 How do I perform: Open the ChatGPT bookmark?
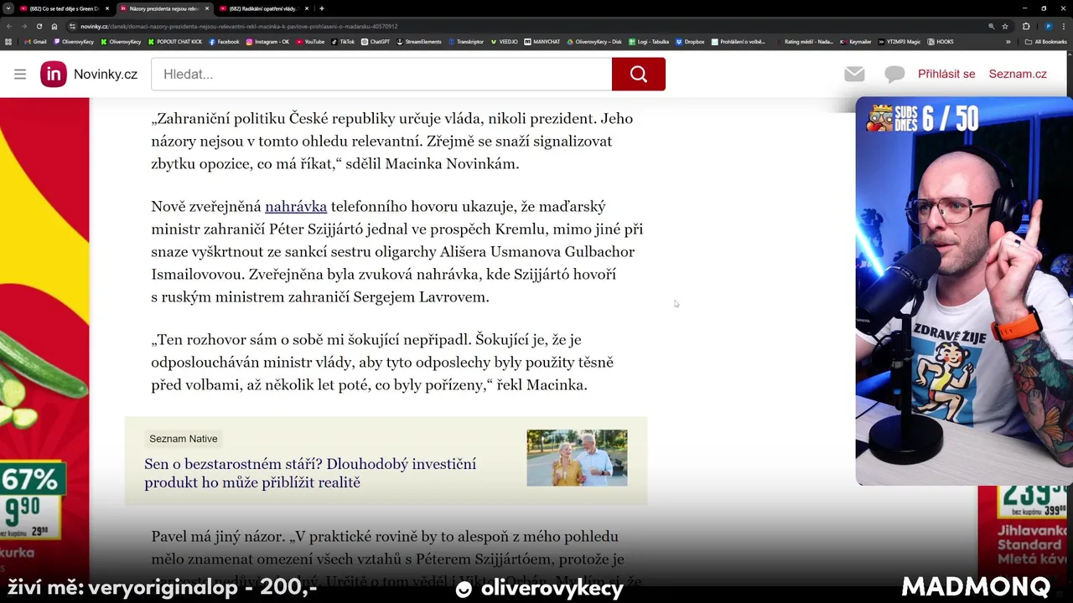pyautogui.click(x=376, y=41)
